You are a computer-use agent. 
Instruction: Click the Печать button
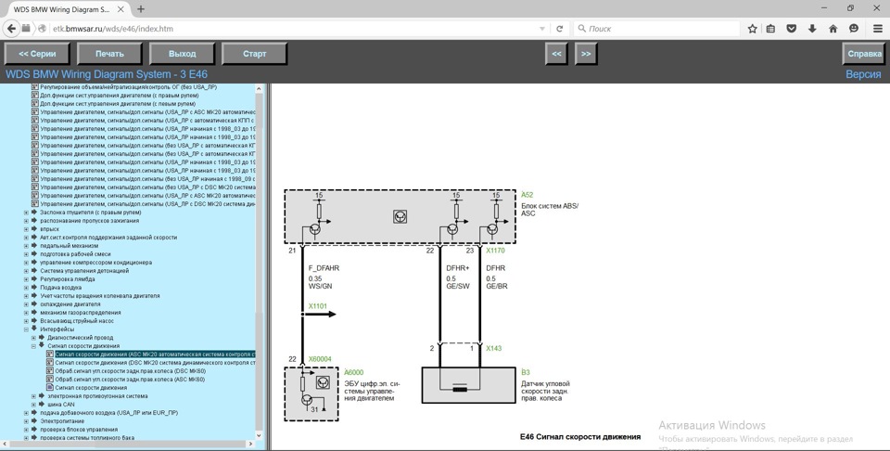point(109,54)
